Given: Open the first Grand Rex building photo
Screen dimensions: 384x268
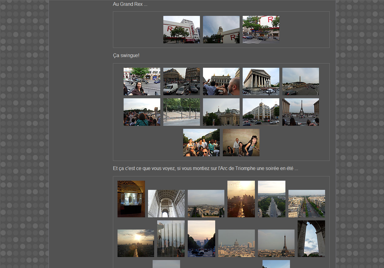Looking at the screenshot, I should tap(181, 30).
